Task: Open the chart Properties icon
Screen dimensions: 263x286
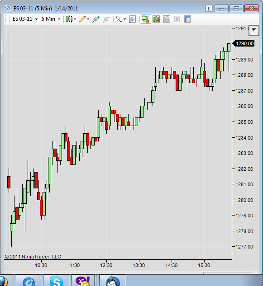Action: [x=187, y=19]
